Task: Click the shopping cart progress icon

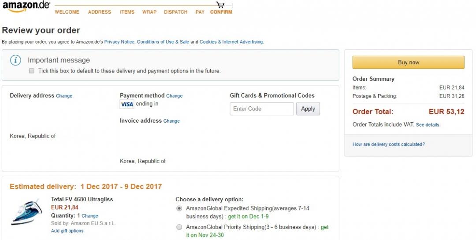Action: 220,5
